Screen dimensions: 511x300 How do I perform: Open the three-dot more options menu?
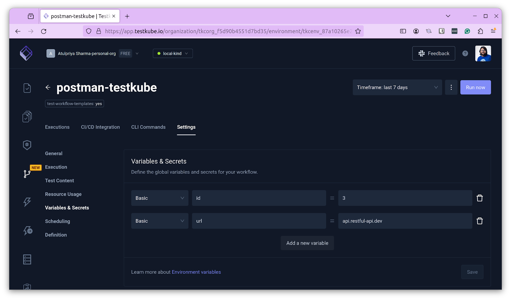451,87
